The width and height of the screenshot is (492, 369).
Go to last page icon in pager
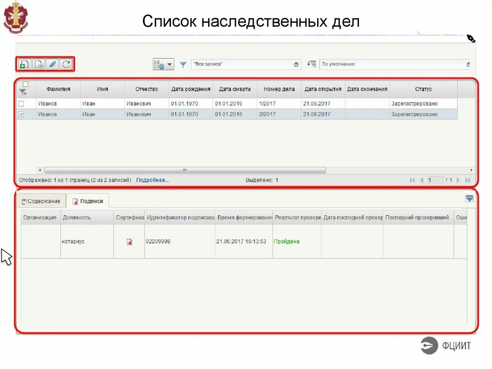467,180
